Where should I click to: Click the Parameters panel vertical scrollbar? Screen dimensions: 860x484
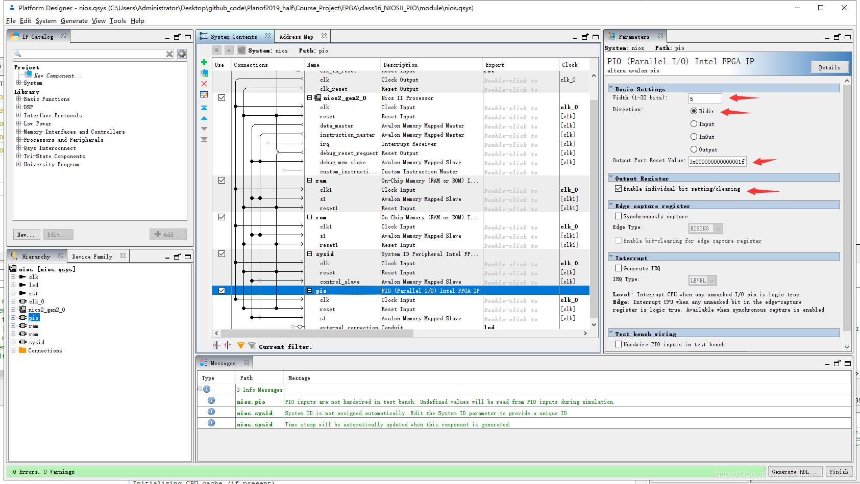[847, 207]
